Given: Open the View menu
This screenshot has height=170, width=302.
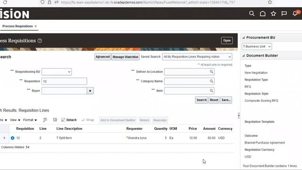Looking at the screenshot, I should click(15, 120).
